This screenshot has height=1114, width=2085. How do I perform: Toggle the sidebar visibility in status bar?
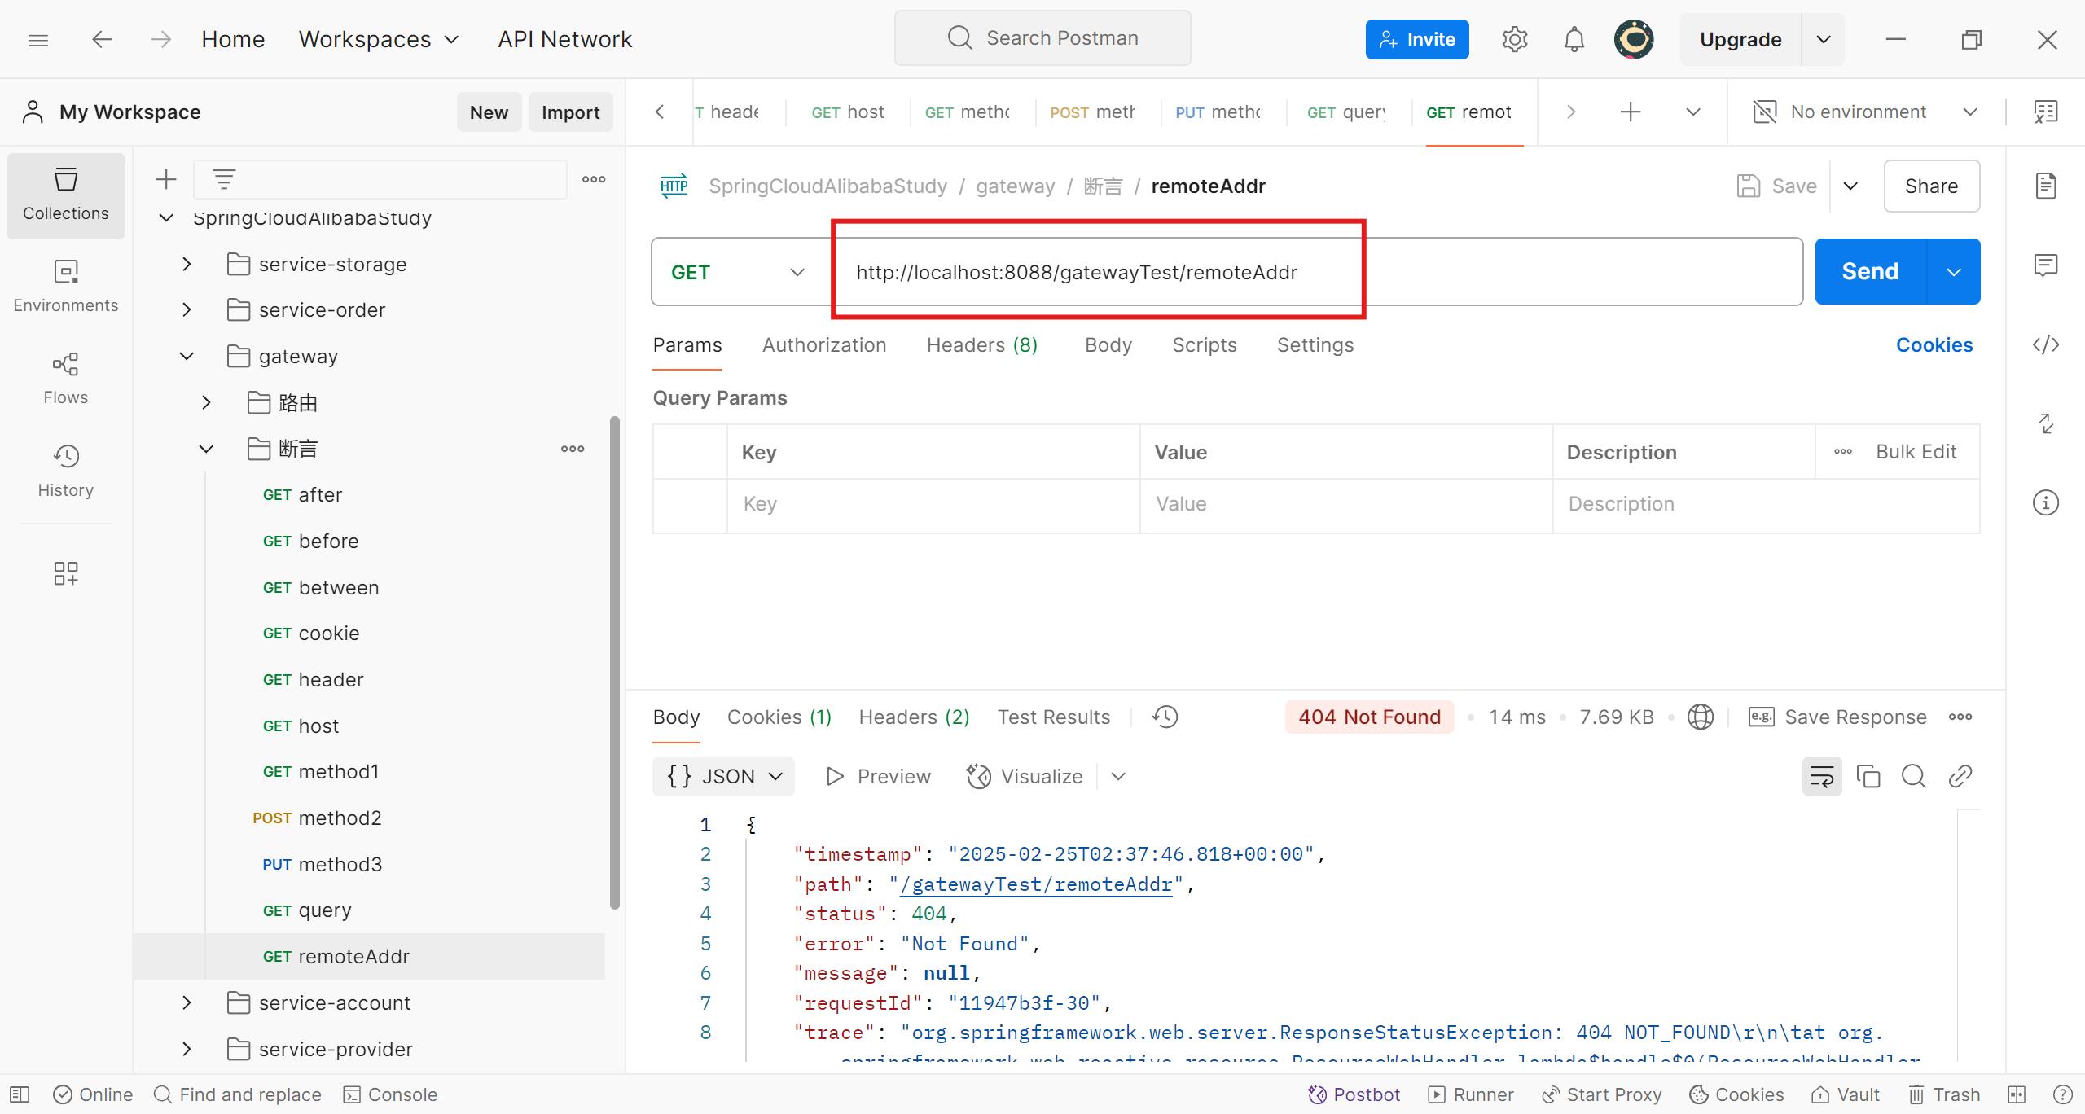pos(20,1094)
